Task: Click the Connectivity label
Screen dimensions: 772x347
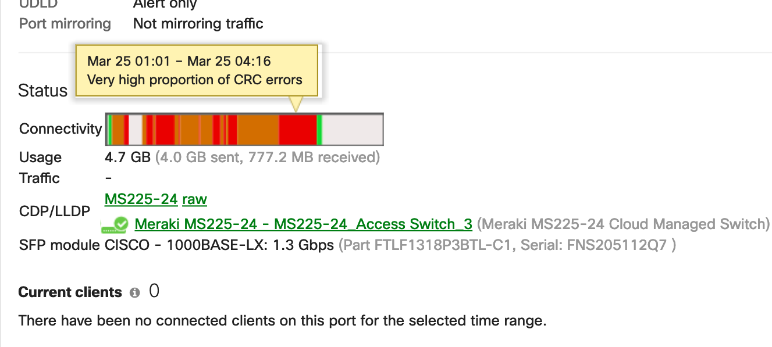Action: click(61, 129)
